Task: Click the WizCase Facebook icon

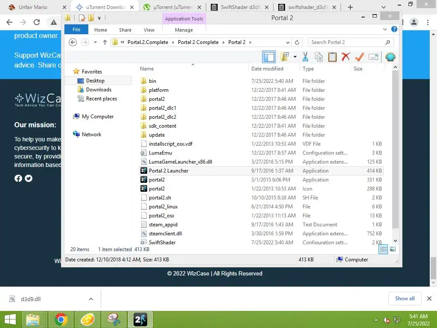Action: pos(18,178)
